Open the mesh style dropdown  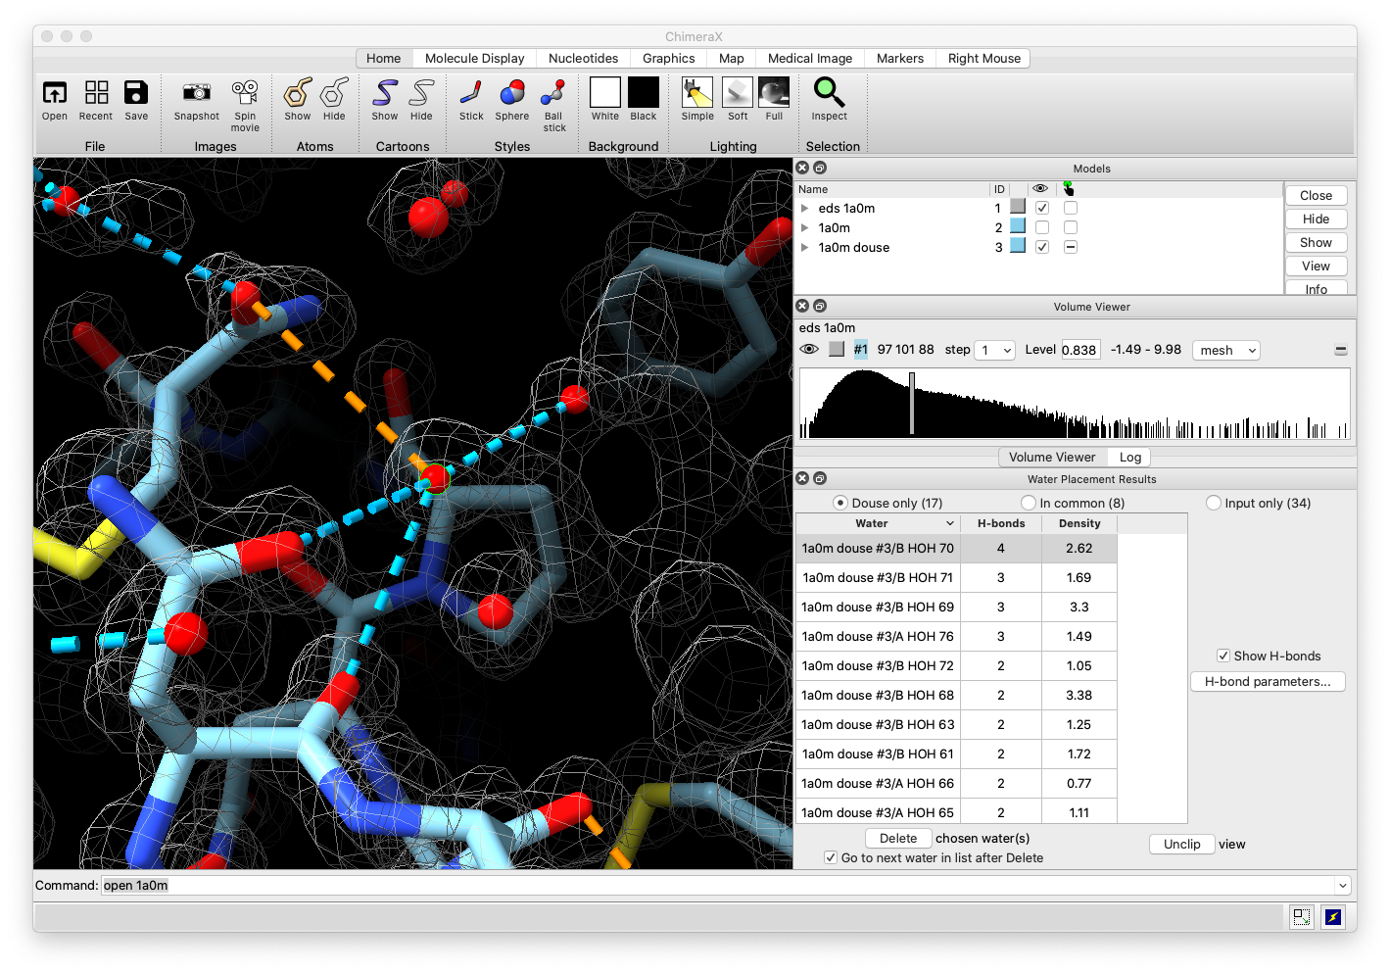(1225, 351)
